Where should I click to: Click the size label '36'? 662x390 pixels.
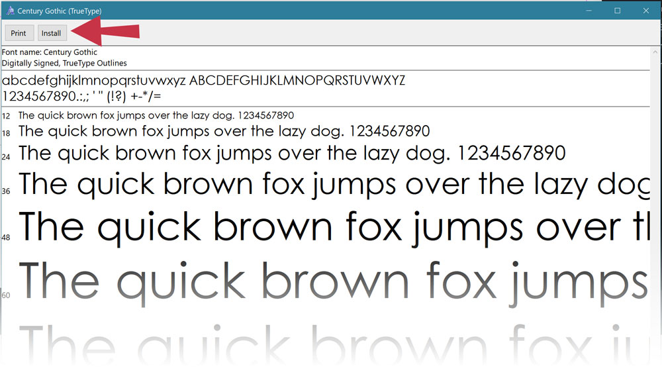pos(6,191)
